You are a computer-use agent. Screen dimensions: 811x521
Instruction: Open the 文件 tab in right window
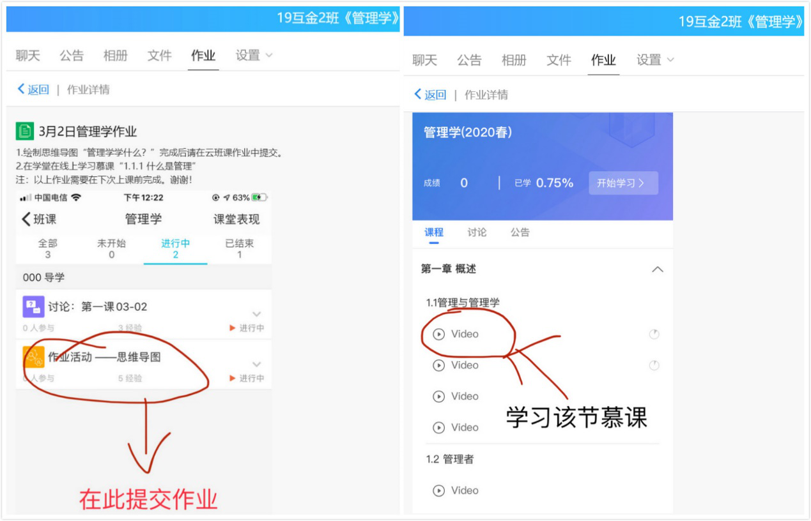559,60
